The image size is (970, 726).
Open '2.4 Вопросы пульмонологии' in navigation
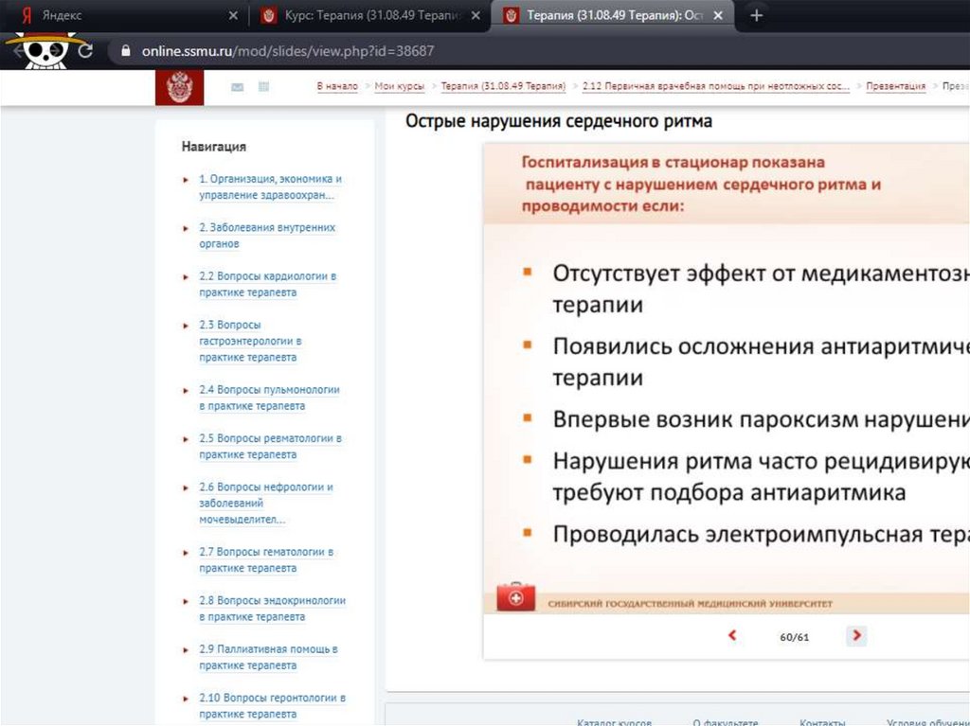[268, 398]
